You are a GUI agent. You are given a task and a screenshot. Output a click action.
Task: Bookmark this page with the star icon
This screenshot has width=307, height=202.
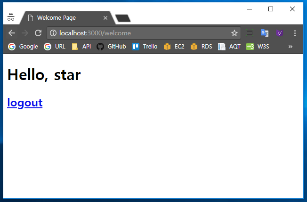(234, 33)
